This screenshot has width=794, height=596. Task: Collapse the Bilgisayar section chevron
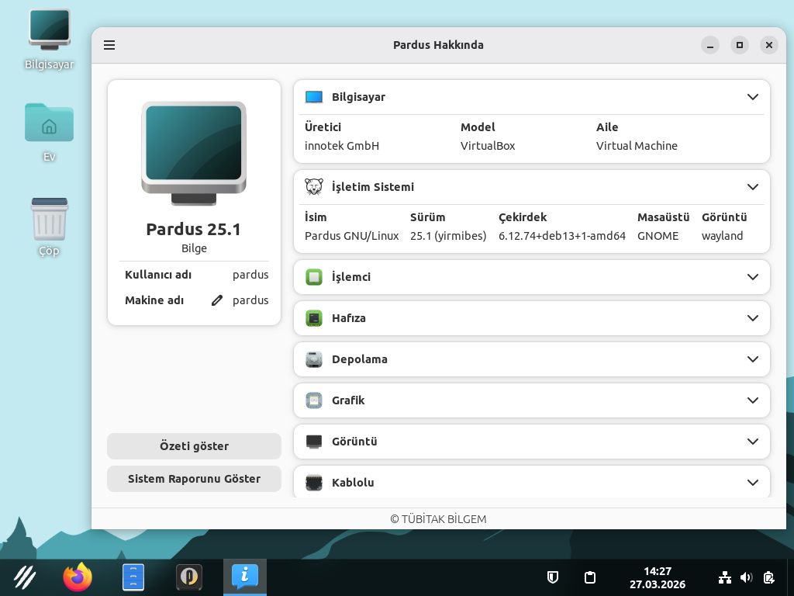[752, 97]
